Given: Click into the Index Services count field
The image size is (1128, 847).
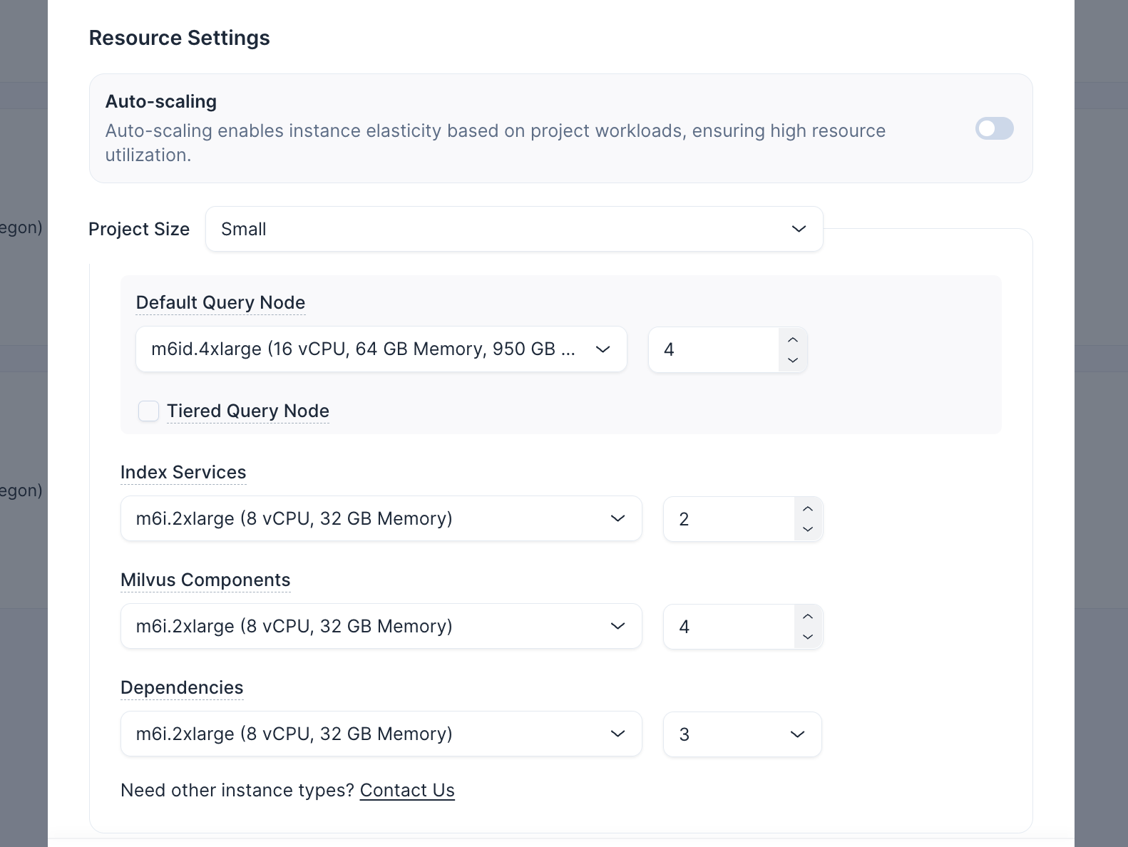Looking at the screenshot, I should click(x=728, y=519).
